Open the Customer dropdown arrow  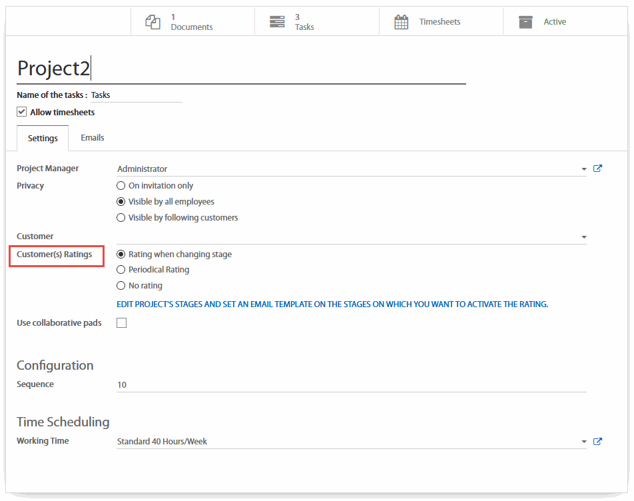584,237
